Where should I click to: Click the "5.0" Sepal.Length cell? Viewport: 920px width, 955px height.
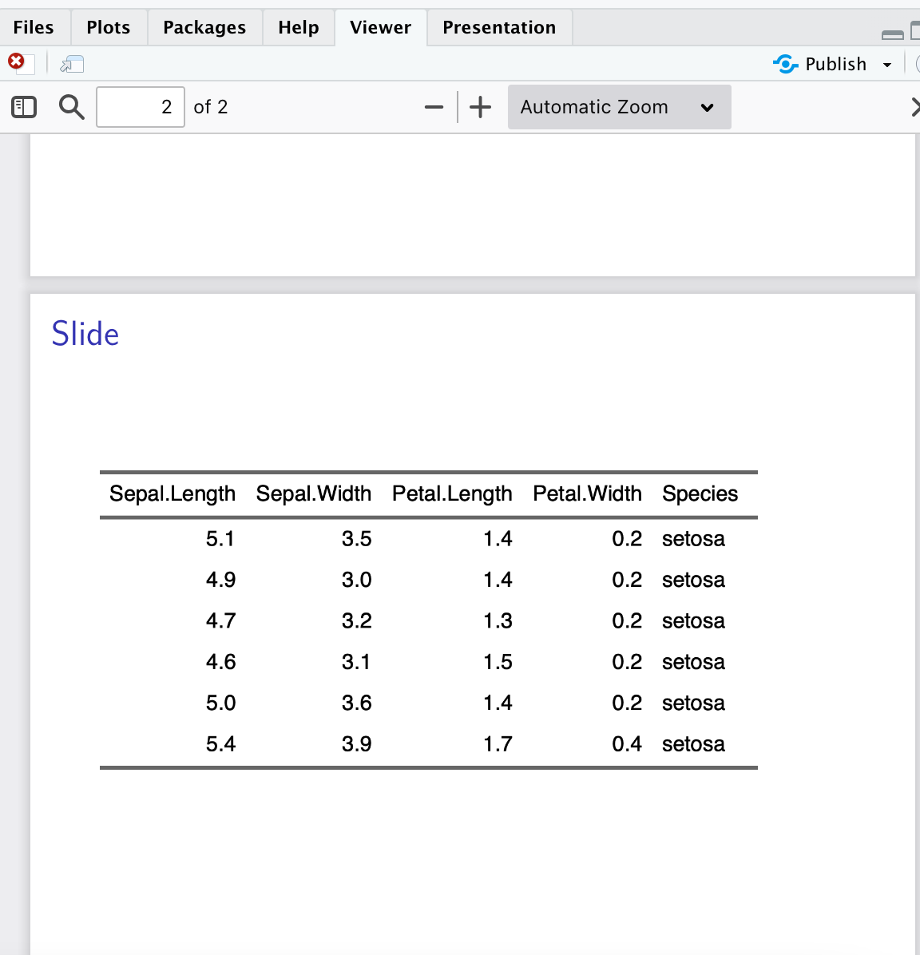(220, 703)
